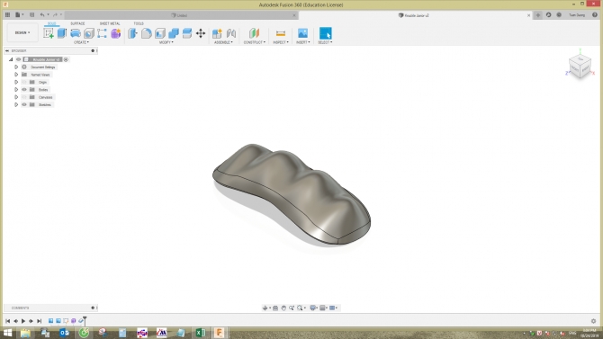Screen dimensions: 603x339
Task: Open the Design workspace dropdown
Action: [22, 32]
